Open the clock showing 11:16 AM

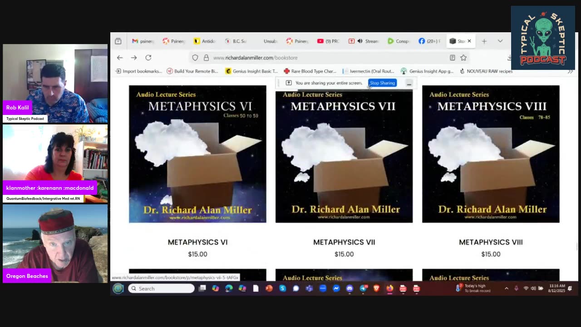556,288
